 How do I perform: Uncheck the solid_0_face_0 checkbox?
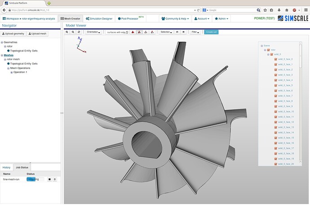coord(275,59)
